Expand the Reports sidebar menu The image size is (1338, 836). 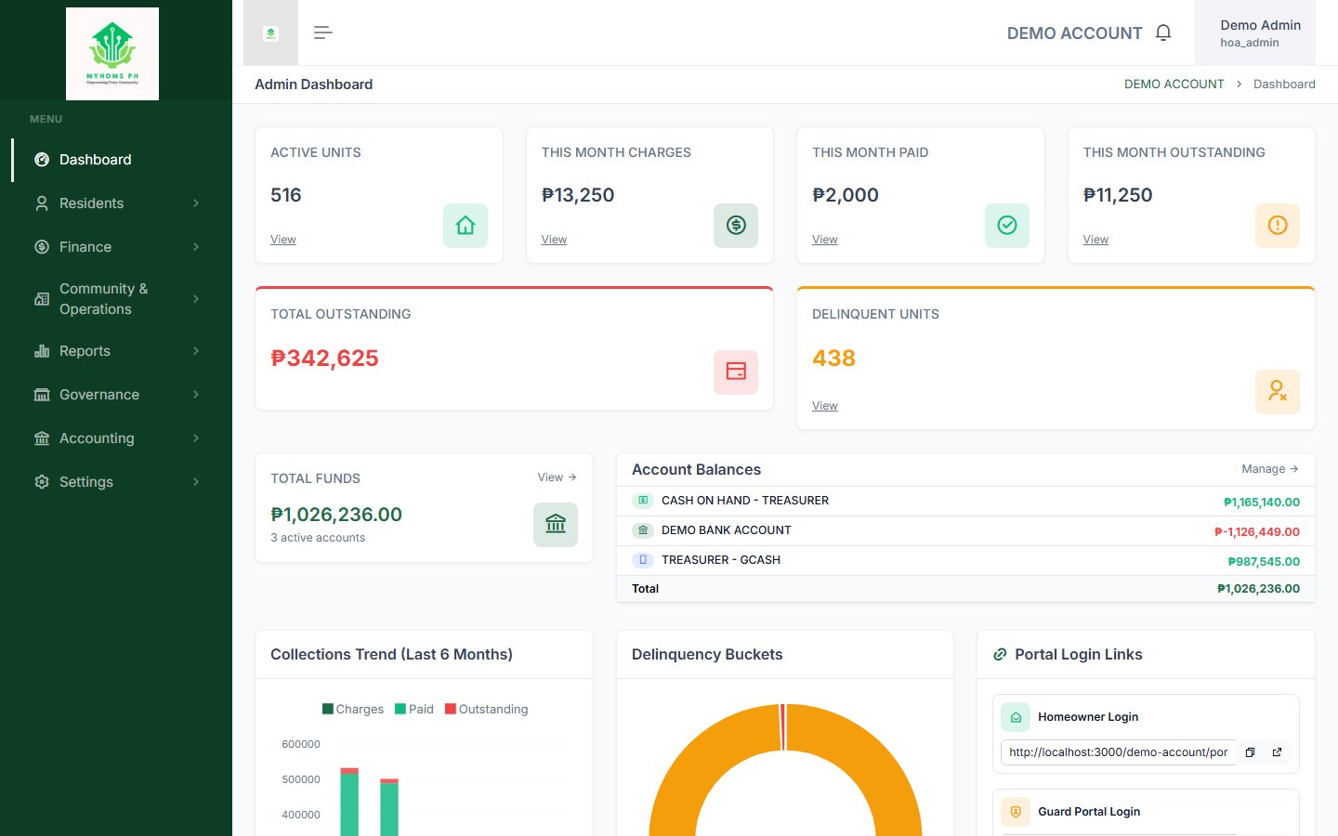pos(116,351)
